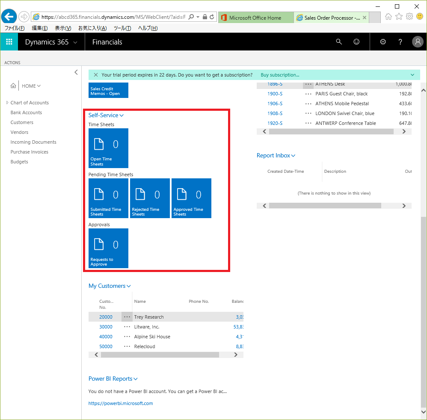The image size is (427, 420).
Task: Click the Report Inbox horizontal scrollbar
Action: coord(325,205)
